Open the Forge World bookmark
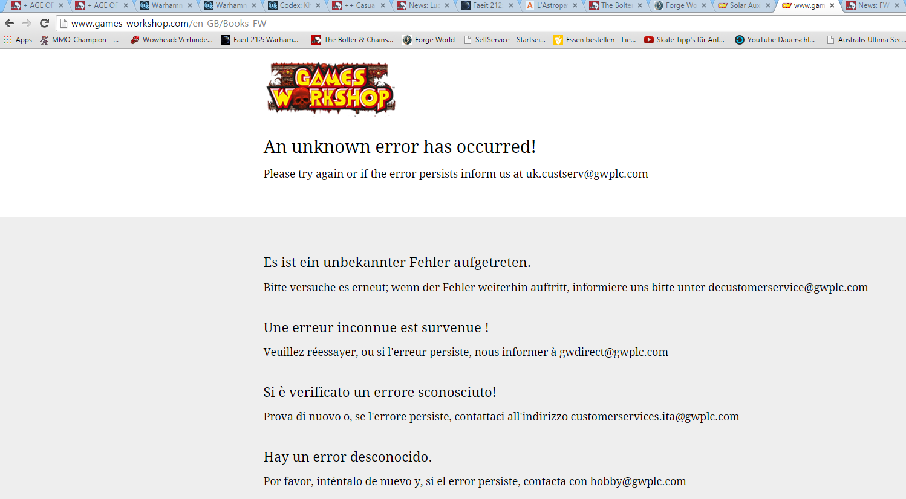 [429, 40]
